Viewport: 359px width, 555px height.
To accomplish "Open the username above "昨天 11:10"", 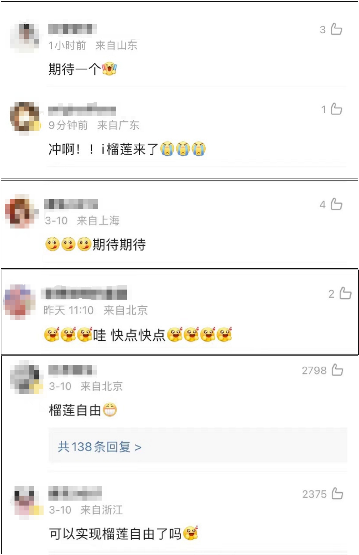I will pyautogui.click(x=84, y=293).
